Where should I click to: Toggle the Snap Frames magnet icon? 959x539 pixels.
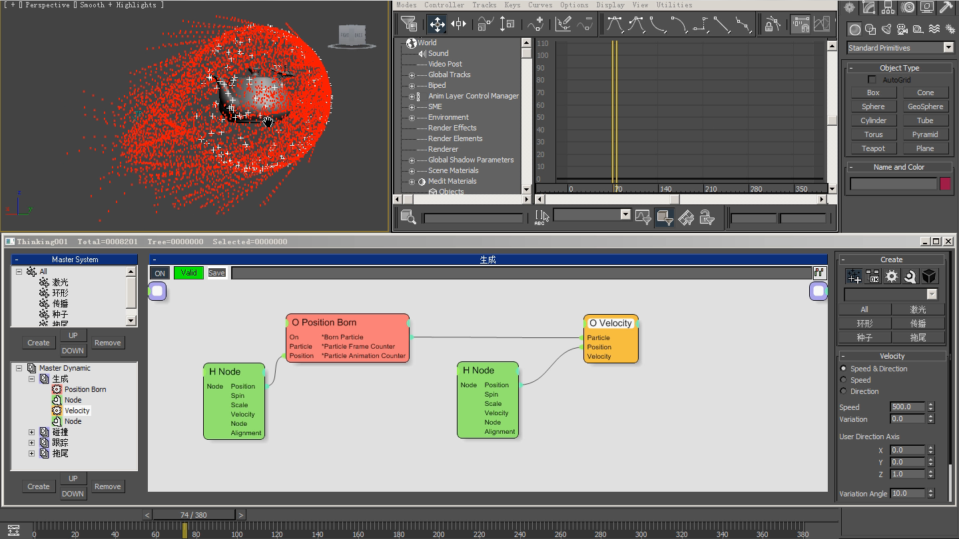(x=800, y=25)
